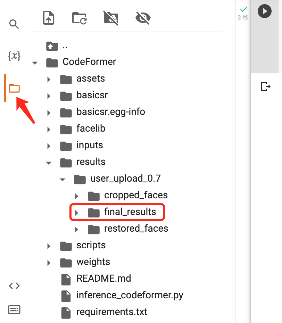
Task: Toggle the hidden files eye icon
Action: pyautogui.click(x=142, y=18)
